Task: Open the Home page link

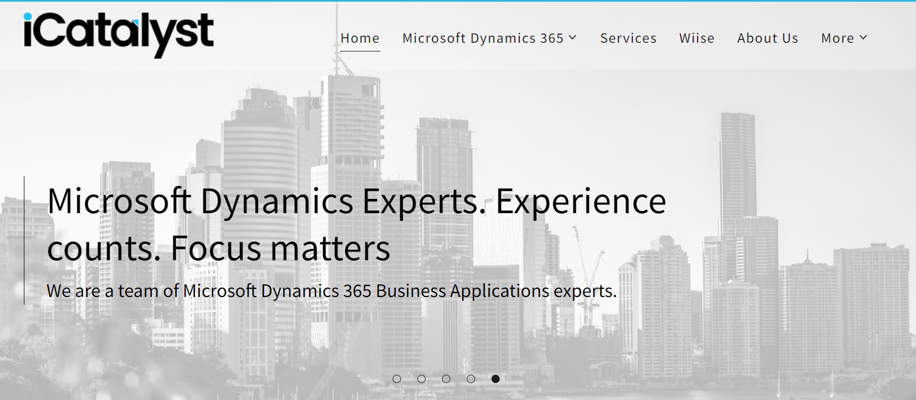Action: 360,38
